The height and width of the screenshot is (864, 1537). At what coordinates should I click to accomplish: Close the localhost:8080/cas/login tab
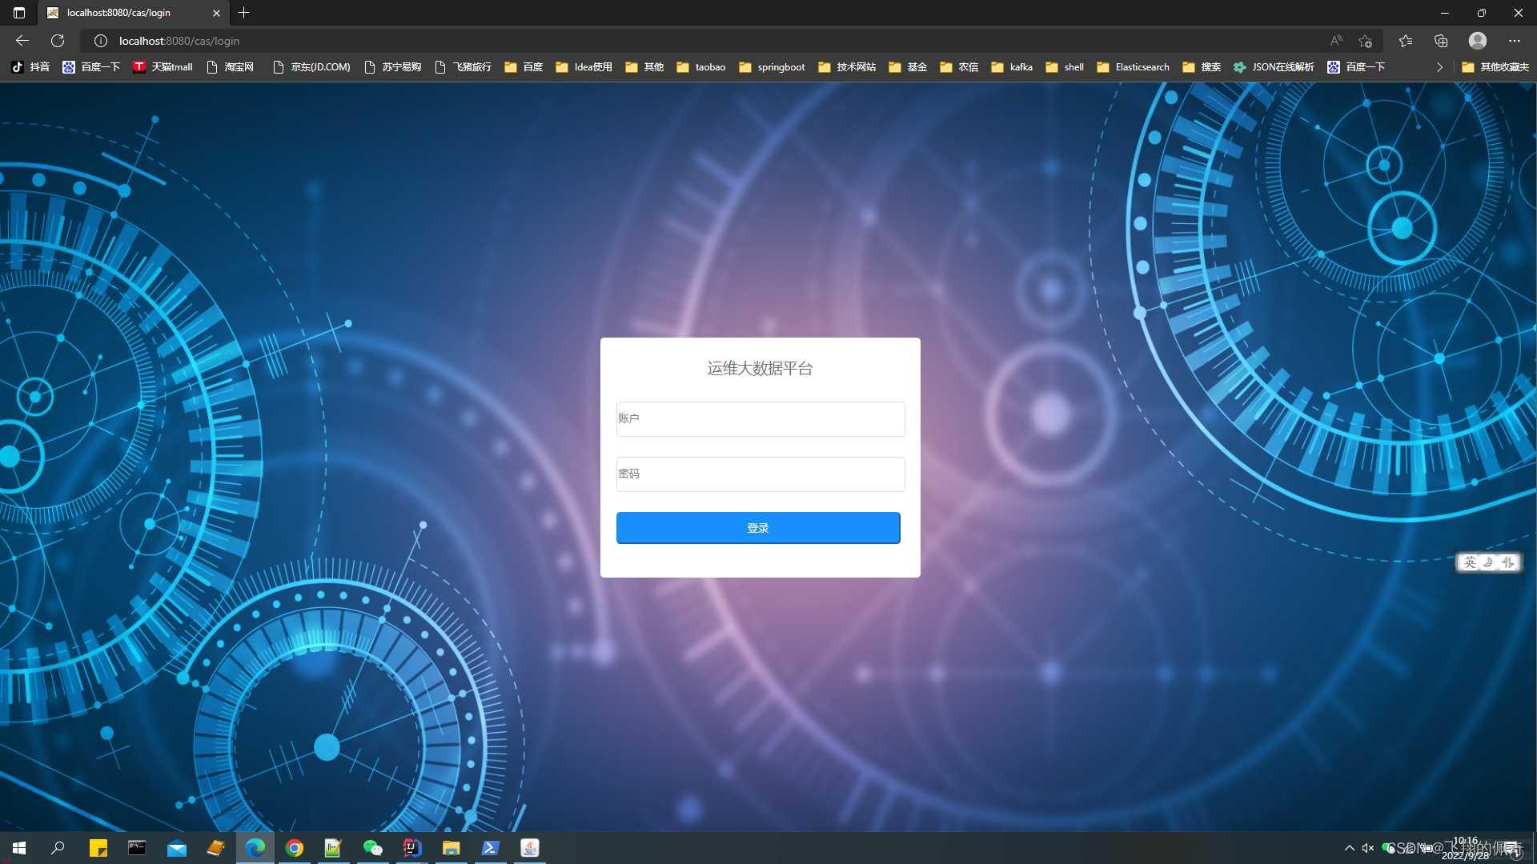216,13
